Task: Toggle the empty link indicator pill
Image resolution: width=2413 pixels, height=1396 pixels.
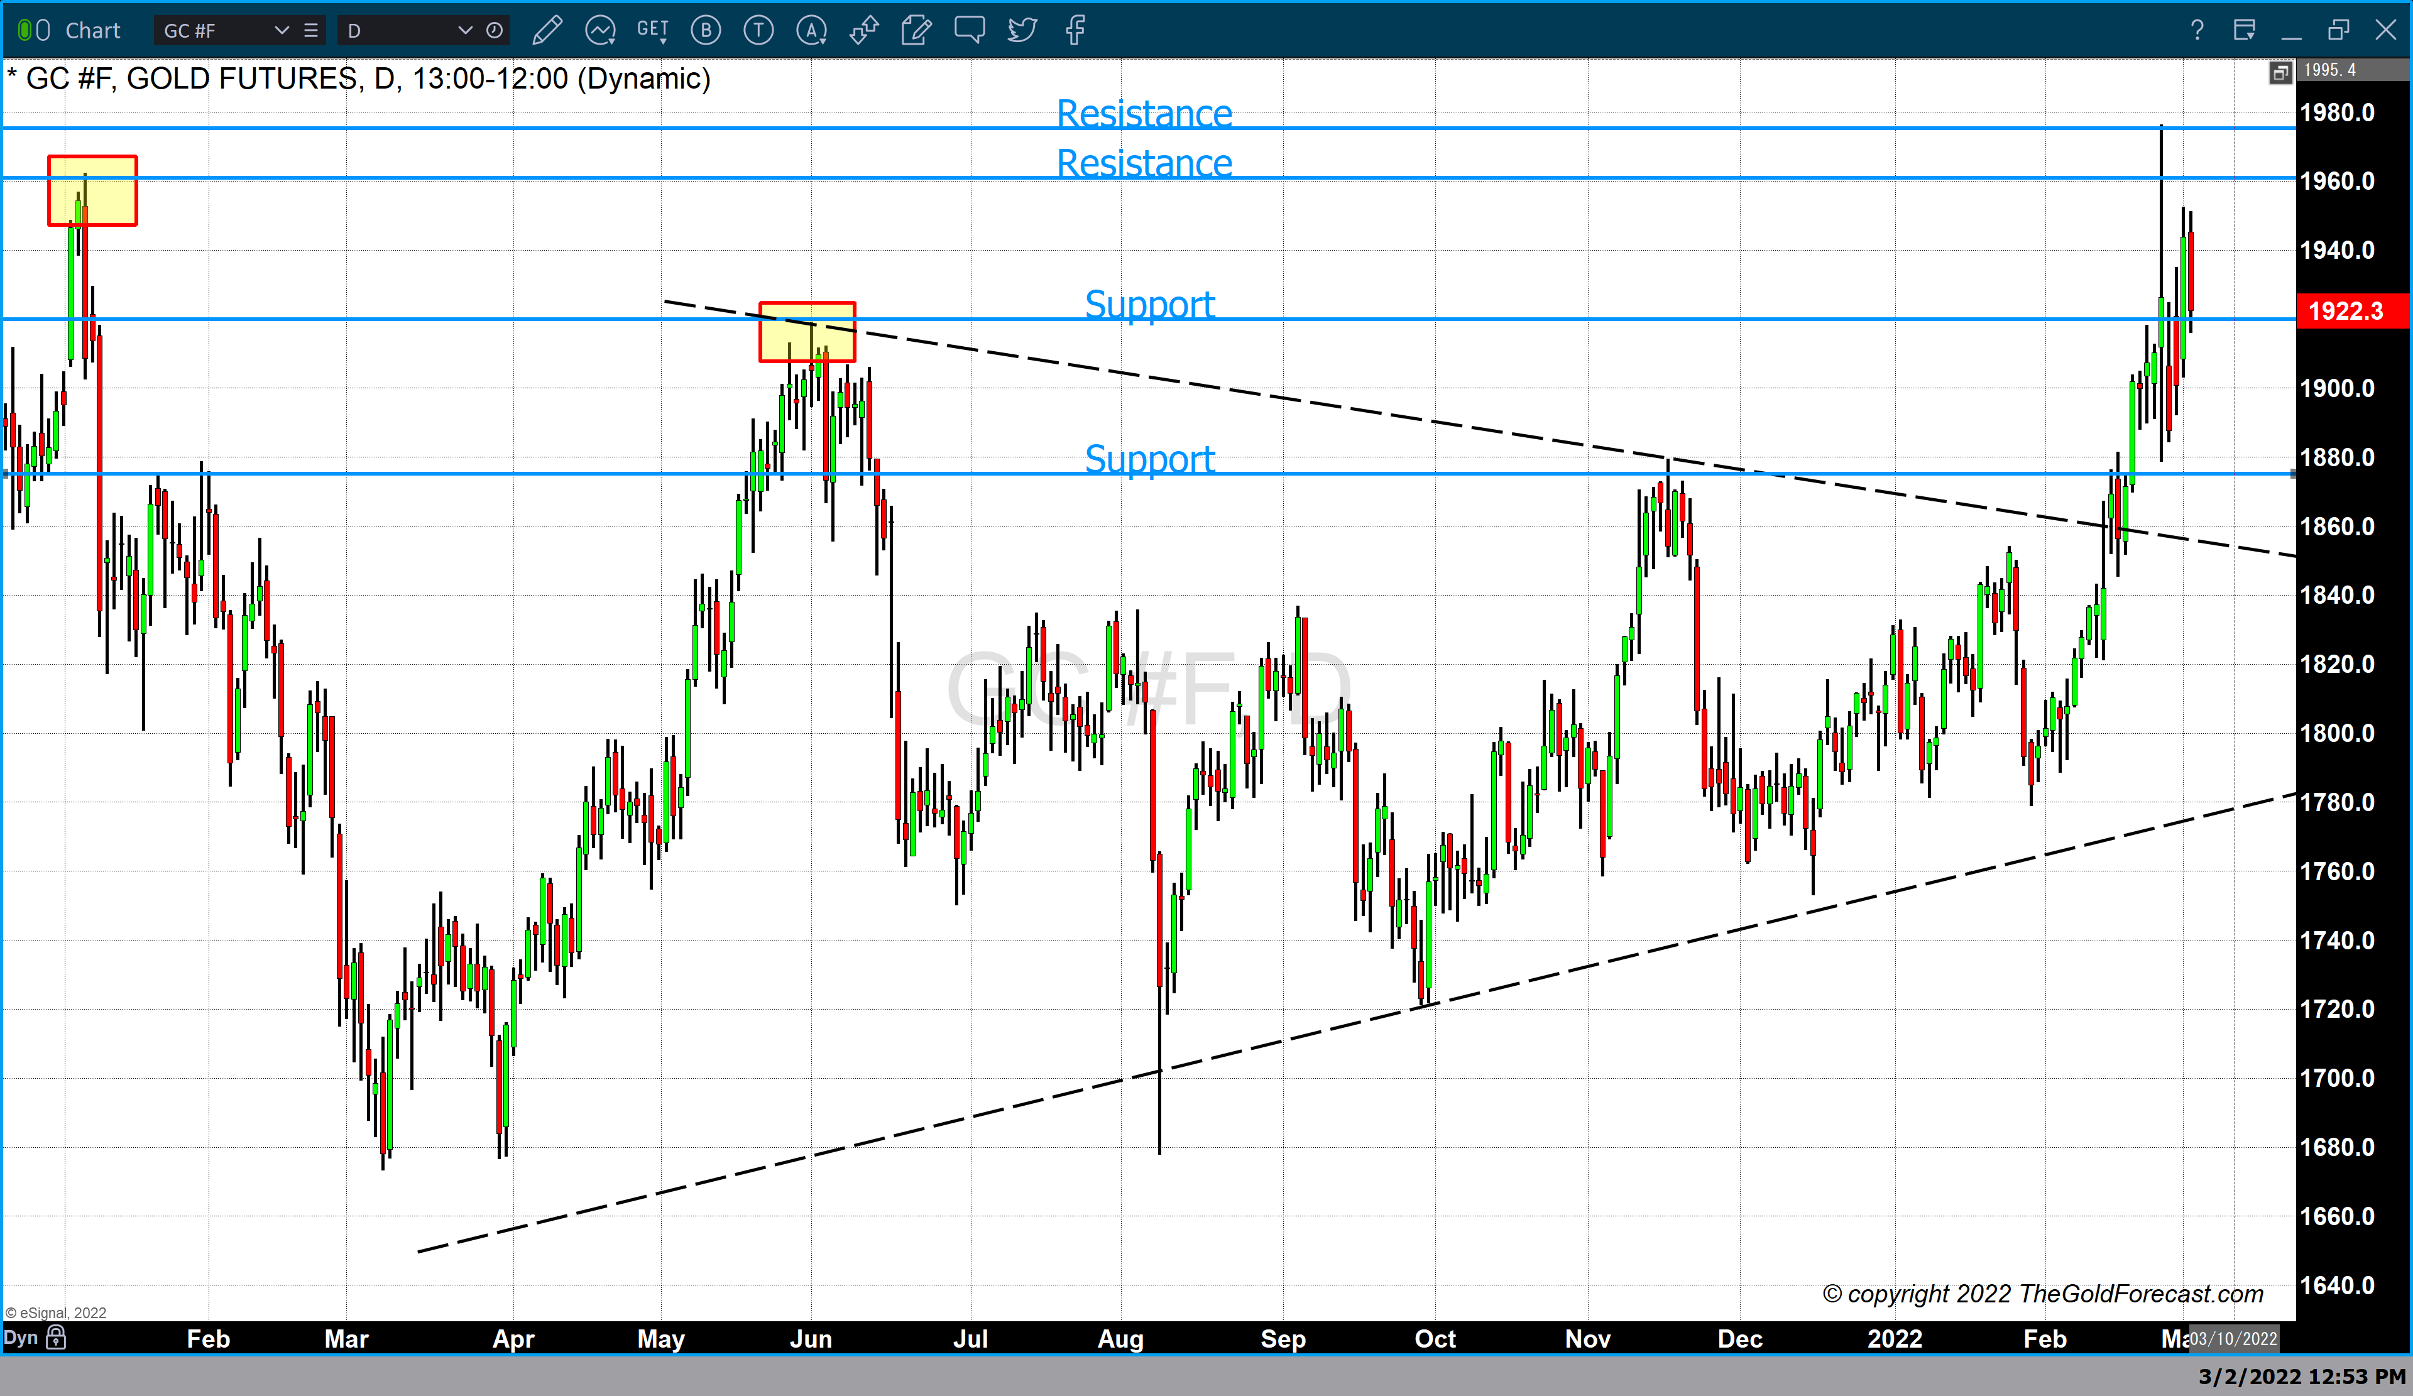Action: click(43, 31)
